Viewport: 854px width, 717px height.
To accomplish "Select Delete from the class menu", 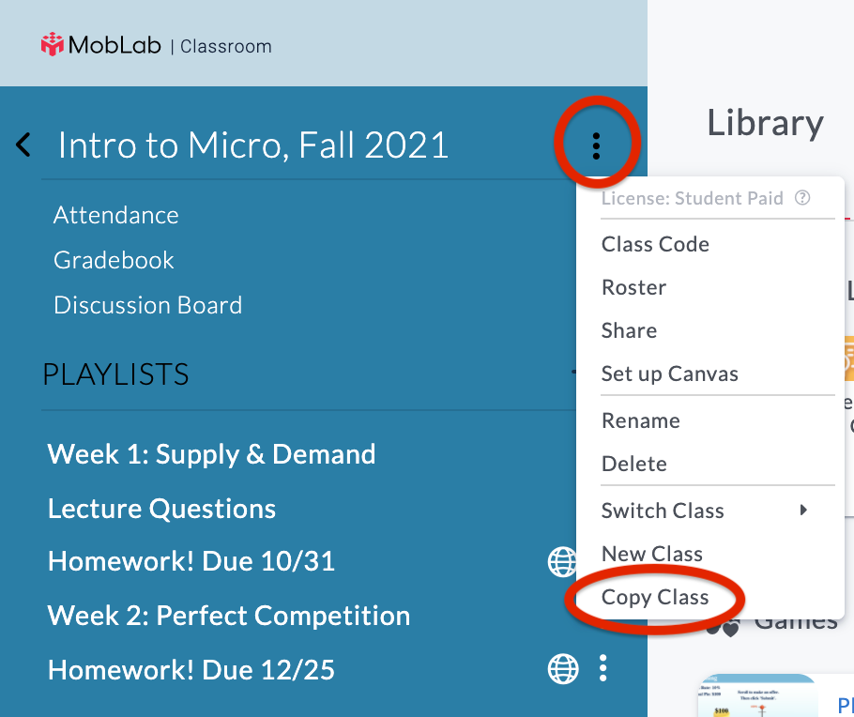I will point(633,464).
